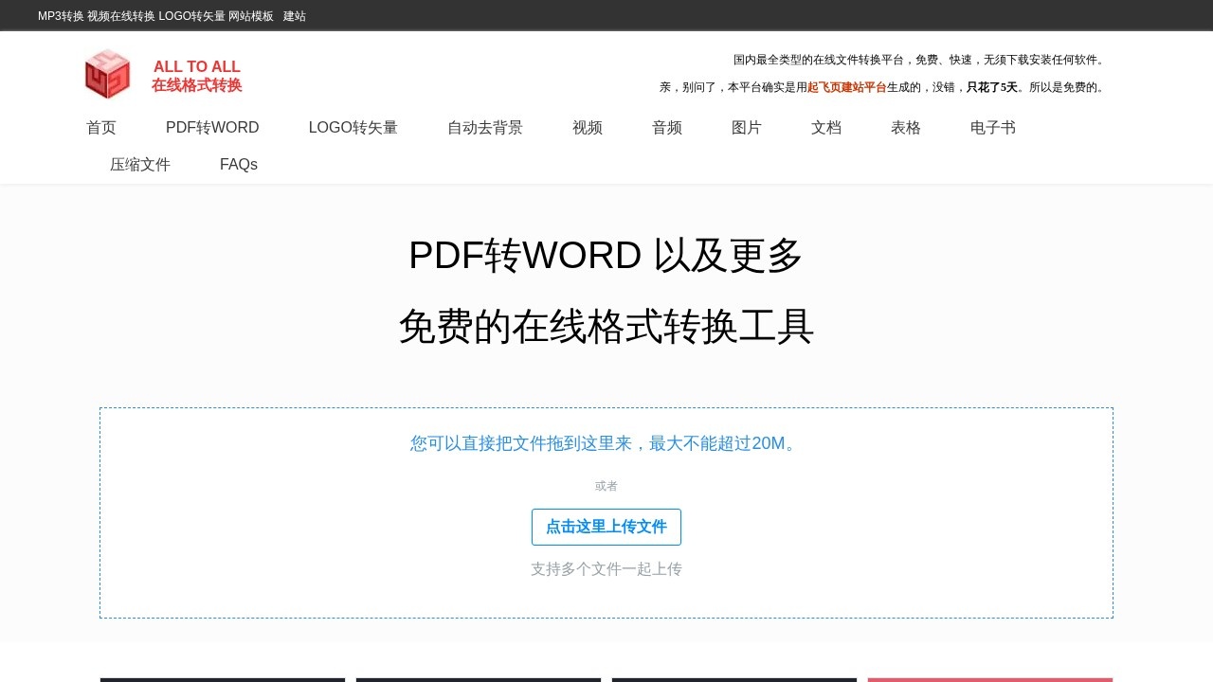This screenshot has width=1213, height=682.
Task: Open the 电子书 menu item
Action: coord(993,128)
